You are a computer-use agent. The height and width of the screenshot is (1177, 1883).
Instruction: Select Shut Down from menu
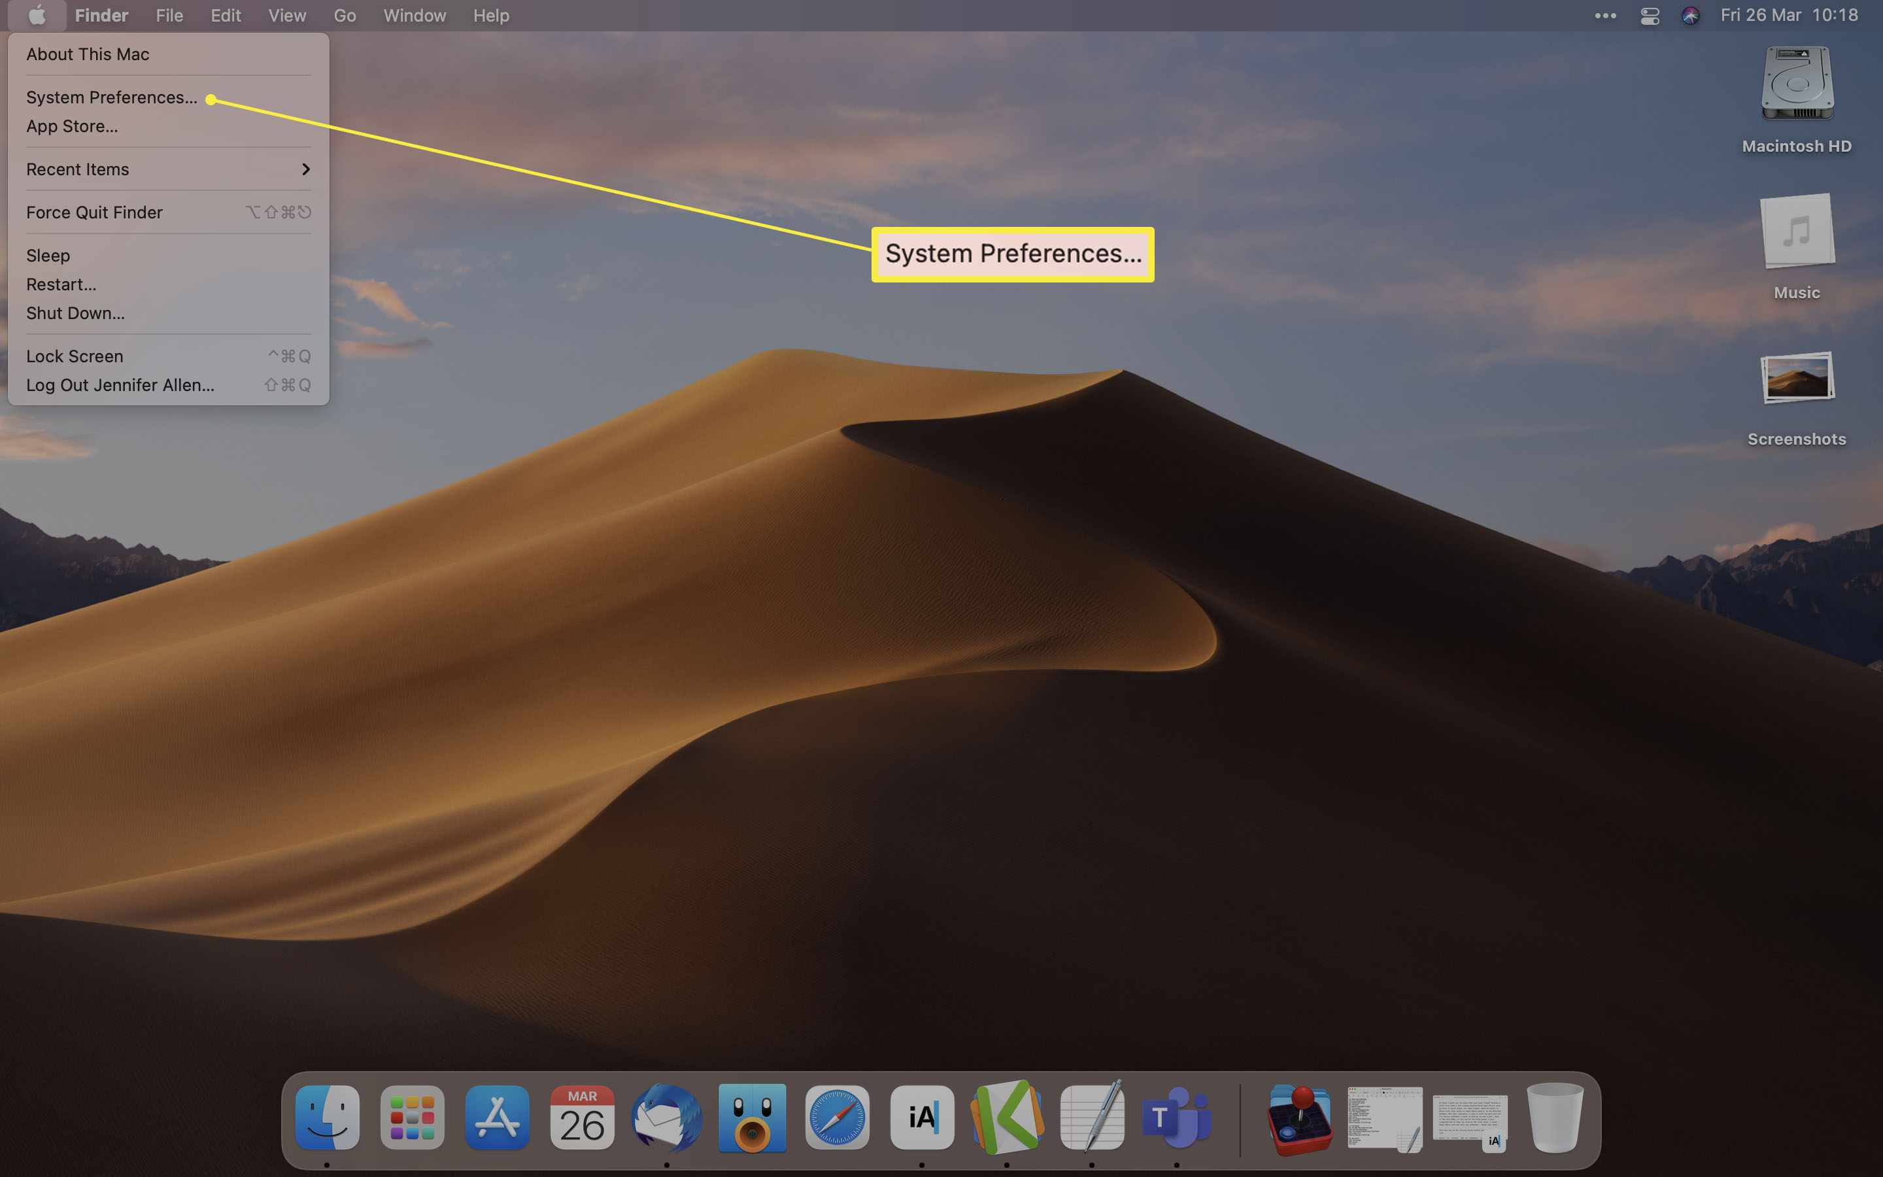pos(75,313)
